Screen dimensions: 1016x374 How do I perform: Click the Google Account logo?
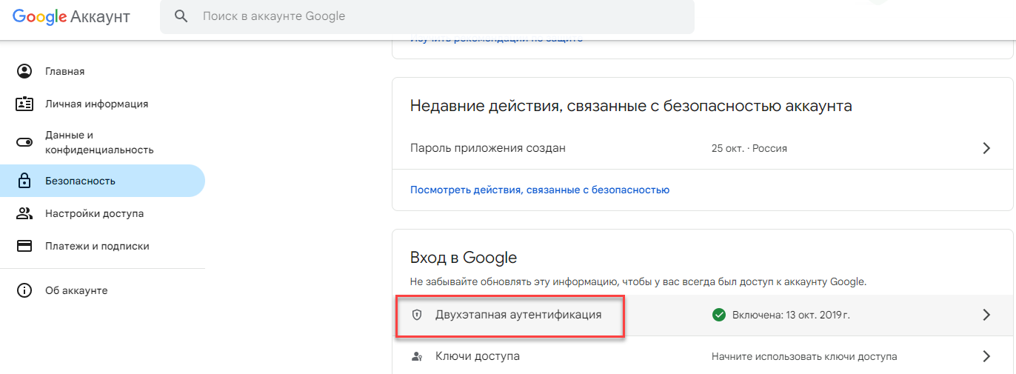(x=73, y=16)
